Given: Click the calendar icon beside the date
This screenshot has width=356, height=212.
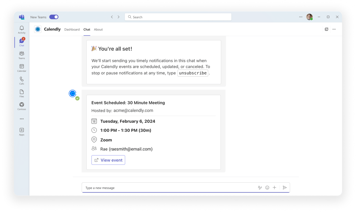Looking at the screenshot, I should coord(94,121).
